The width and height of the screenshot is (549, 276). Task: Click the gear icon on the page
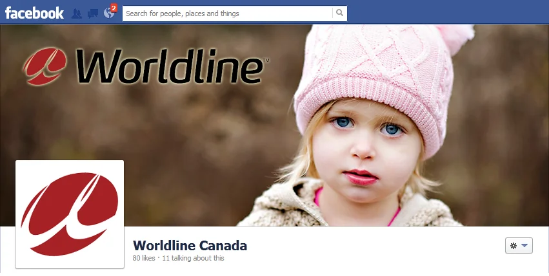514,246
